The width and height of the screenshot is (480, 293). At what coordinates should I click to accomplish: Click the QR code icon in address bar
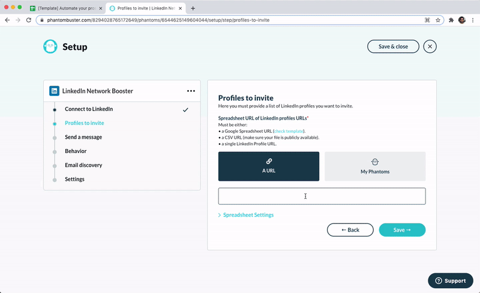click(x=427, y=20)
